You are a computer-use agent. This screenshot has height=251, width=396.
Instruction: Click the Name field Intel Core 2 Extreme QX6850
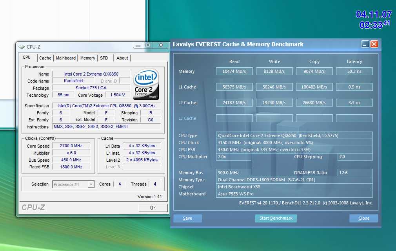[x=91, y=74]
